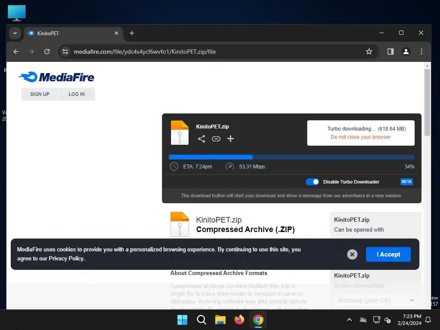Click the 'Compressed Archive (.ZIP)' heading

tap(245, 229)
